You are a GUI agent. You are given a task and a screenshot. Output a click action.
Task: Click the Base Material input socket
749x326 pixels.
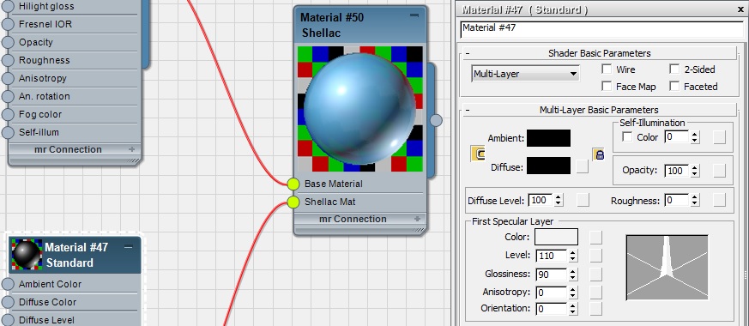(x=293, y=184)
